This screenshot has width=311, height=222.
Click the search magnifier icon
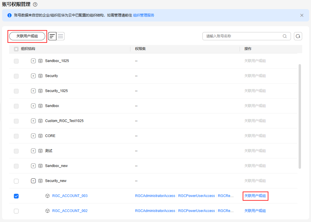pos(285,36)
